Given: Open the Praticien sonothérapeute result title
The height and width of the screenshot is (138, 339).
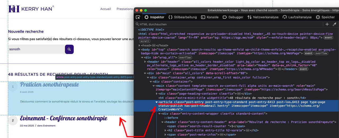Looking at the screenshot, I should tap(50, 85).
